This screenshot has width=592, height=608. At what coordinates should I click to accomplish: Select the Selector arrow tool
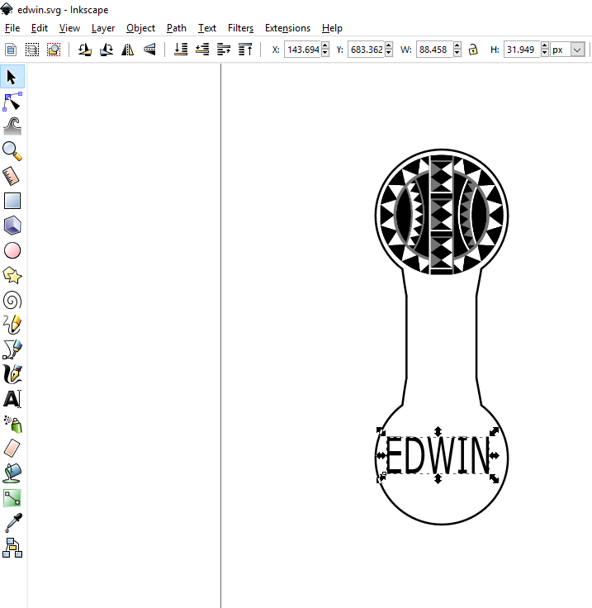click(12, 77)
